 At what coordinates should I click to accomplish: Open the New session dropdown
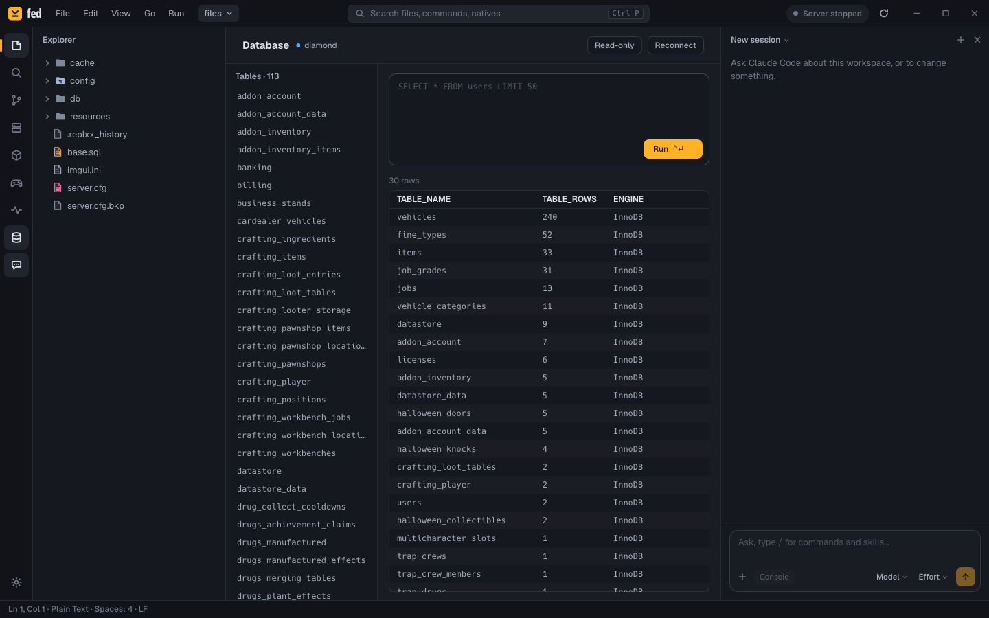[x=760, y=40]
